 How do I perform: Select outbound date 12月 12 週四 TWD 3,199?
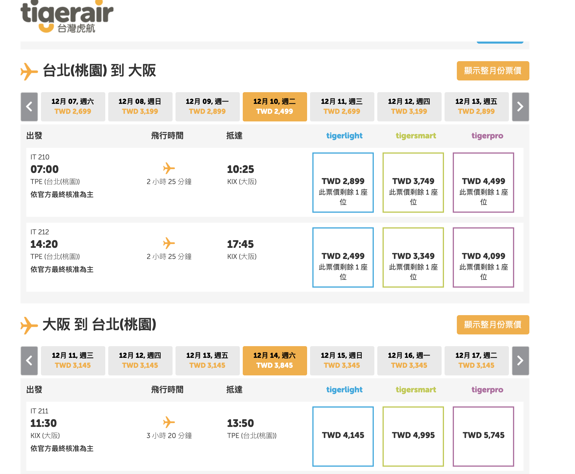409,107
